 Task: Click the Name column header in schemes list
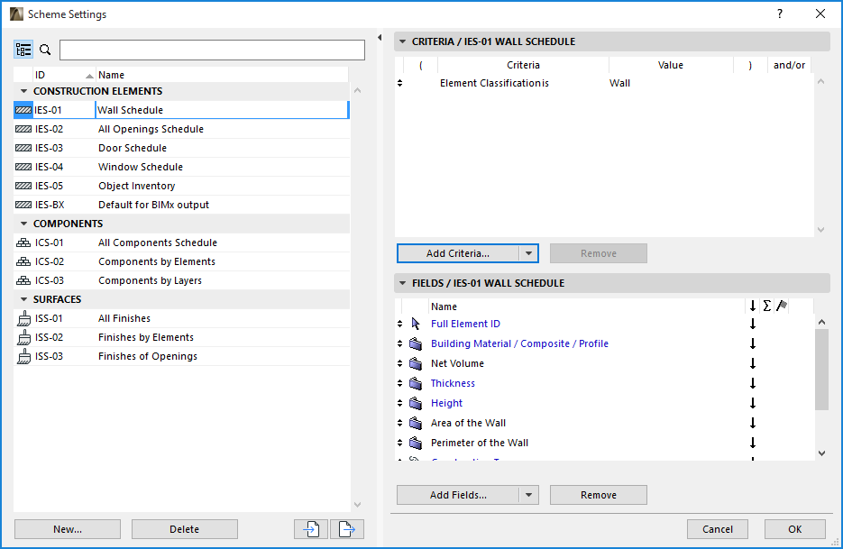[x=222, y=75]
